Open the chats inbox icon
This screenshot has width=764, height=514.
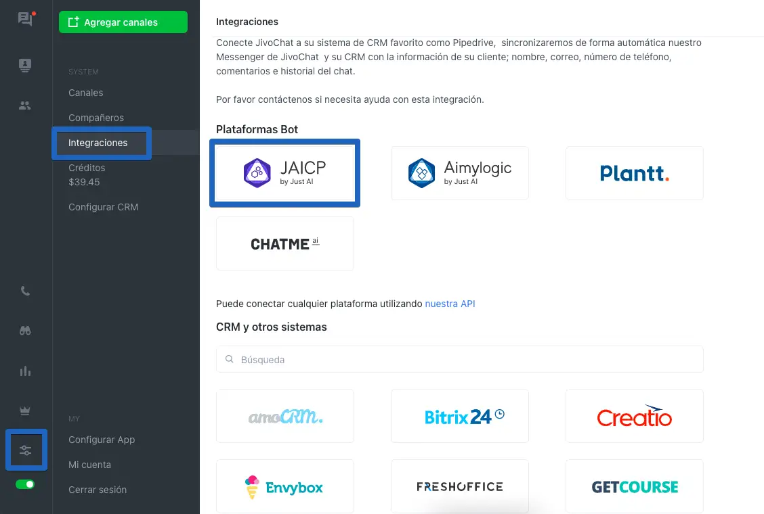25,19
